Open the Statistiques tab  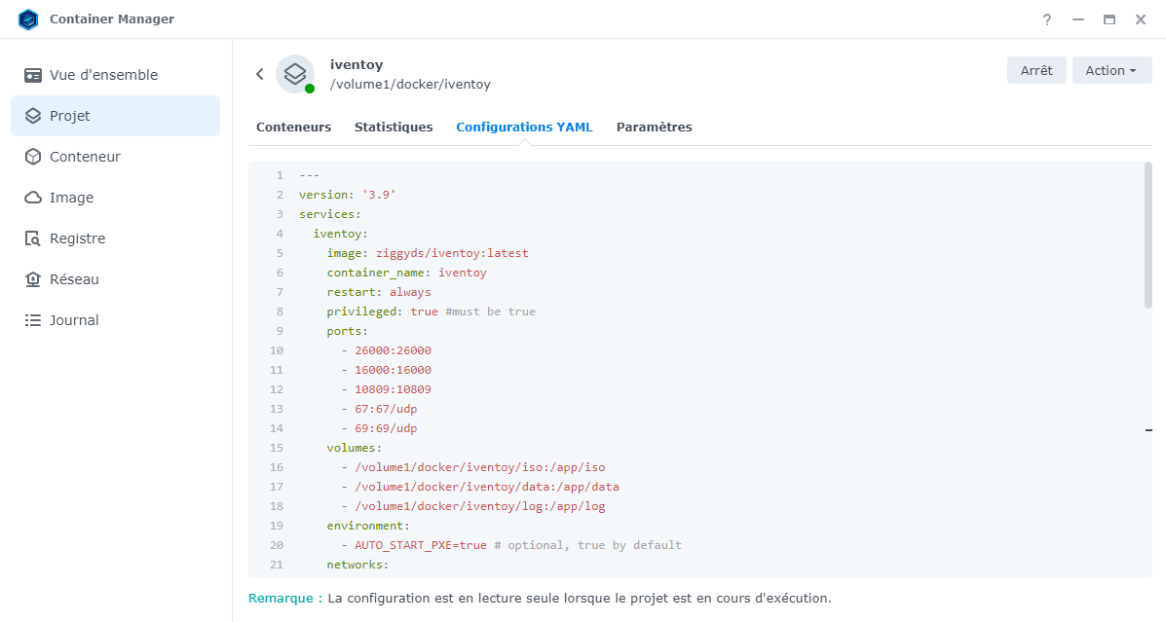click(394, 127)
